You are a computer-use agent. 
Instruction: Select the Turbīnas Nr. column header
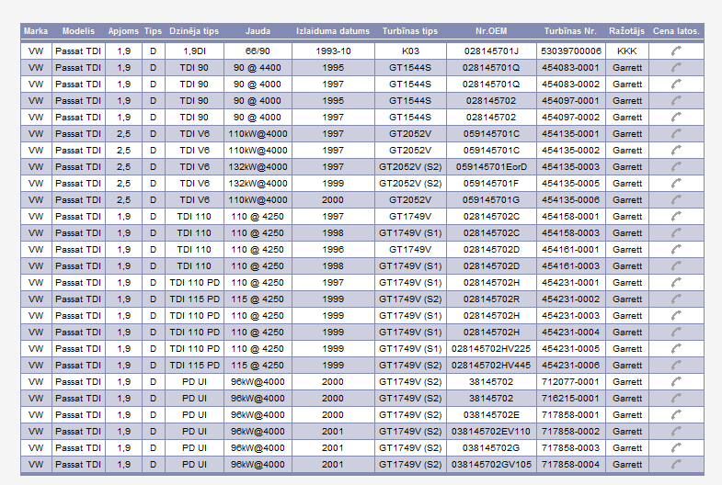(570, 31)
